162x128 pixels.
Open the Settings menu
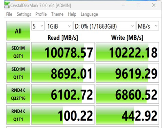(24, 14)
